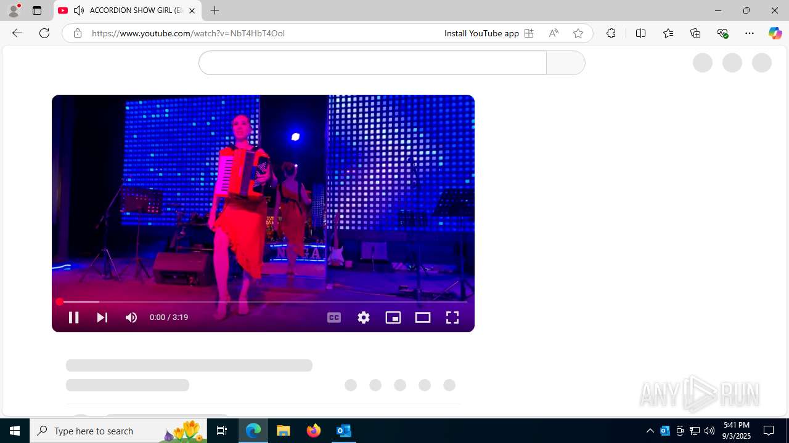
Task: Open Copilot sidebar
Action: pyautogui.click(x=775, y=33)
